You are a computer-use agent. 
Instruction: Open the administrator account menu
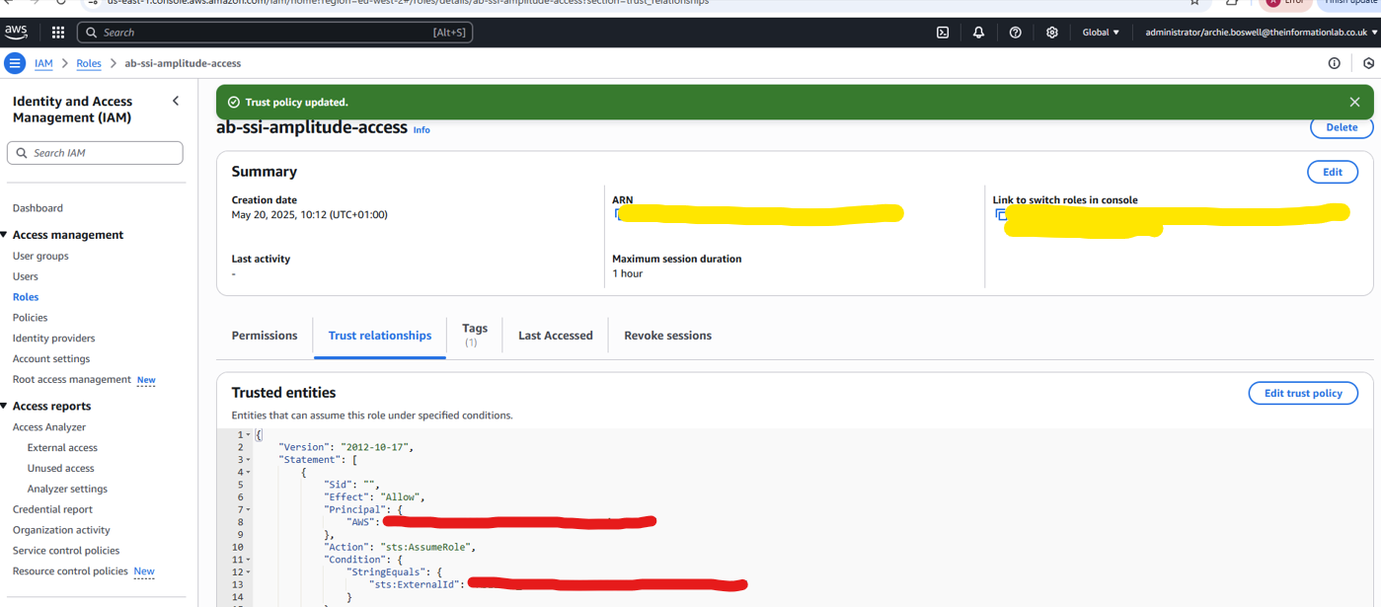[x=1262, y=33]
